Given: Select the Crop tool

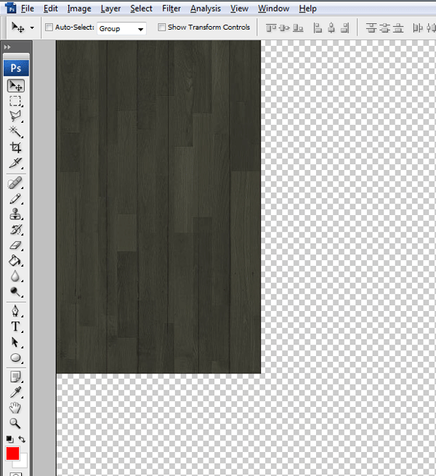Looking at the screenshot, I should pos(15,148).
